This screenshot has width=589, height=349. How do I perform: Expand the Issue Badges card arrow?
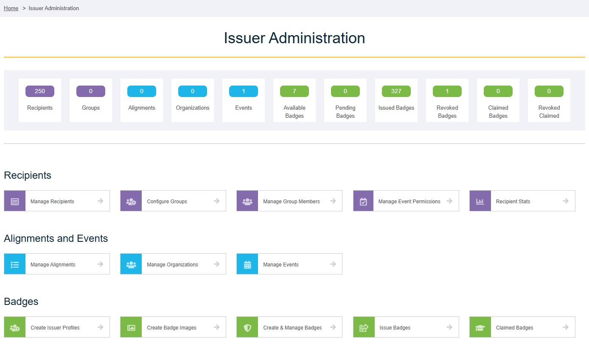coord(449,327)
